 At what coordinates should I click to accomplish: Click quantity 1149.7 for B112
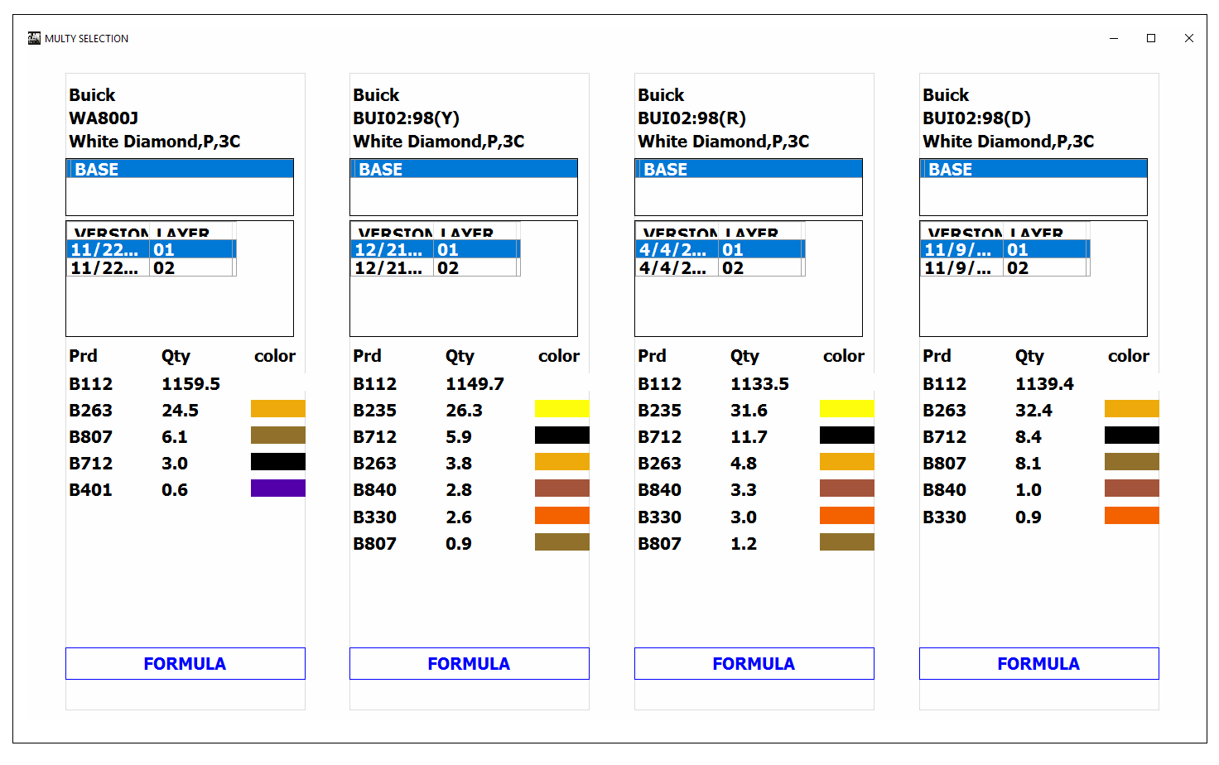pos(475,384)
